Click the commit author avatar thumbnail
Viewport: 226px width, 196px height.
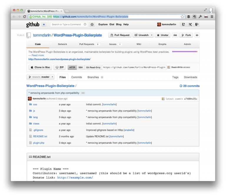30,99
